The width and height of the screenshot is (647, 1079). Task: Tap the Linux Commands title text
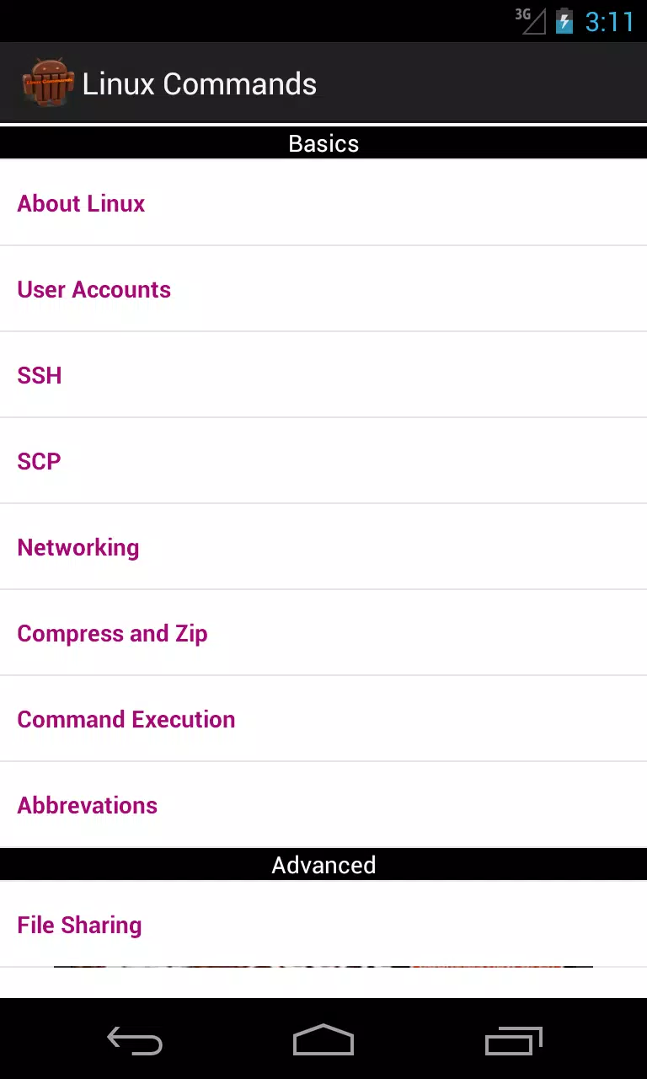(200, 83)
